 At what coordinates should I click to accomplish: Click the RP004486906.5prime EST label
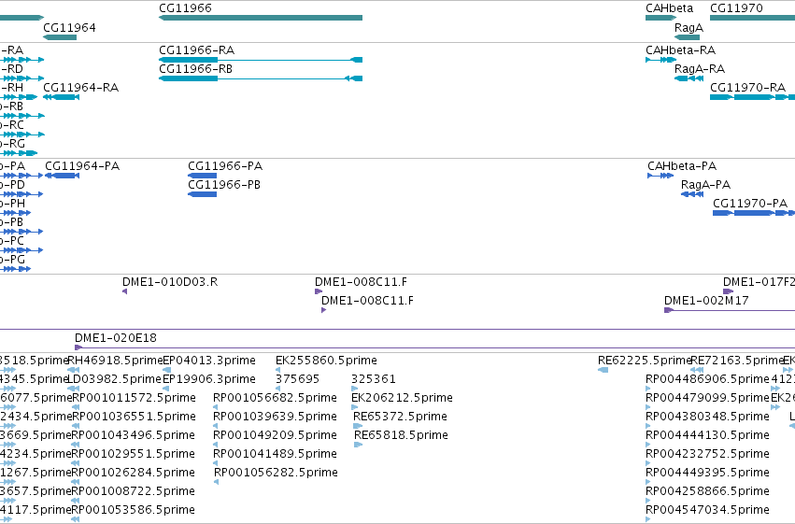coord(707,379)
